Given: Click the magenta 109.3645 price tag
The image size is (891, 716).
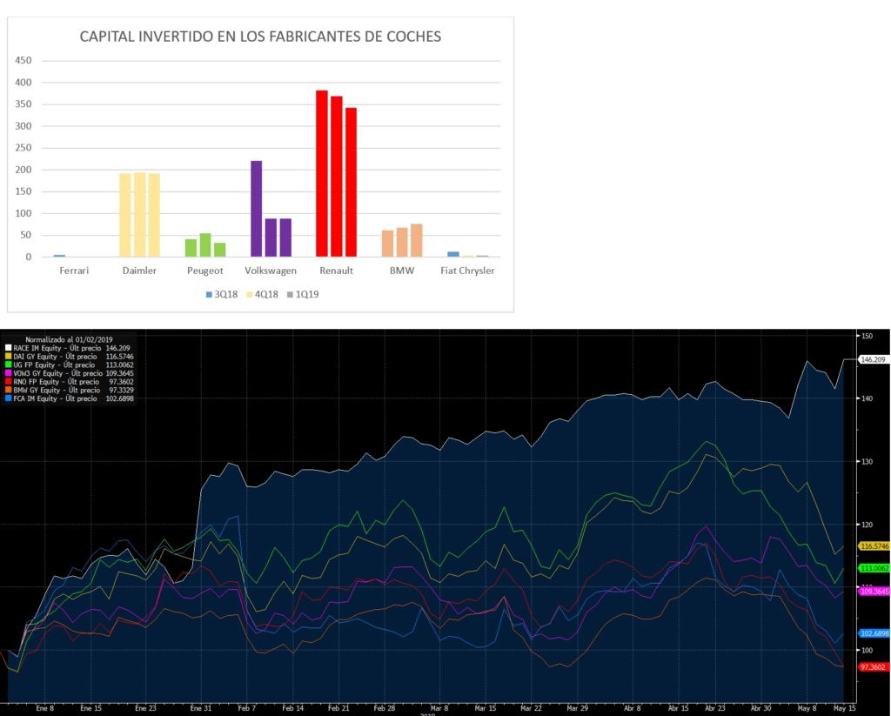Looking at the screenshot, I should coord(873,591).
